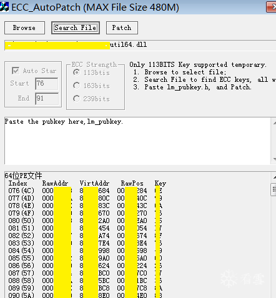
Task: Select row index 077 (4D)
Action: pyautogui.click(x=85, y=198)
